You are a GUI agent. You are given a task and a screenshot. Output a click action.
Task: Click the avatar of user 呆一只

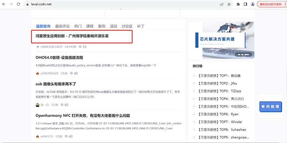pyautogui.click(x=37, y=105)
